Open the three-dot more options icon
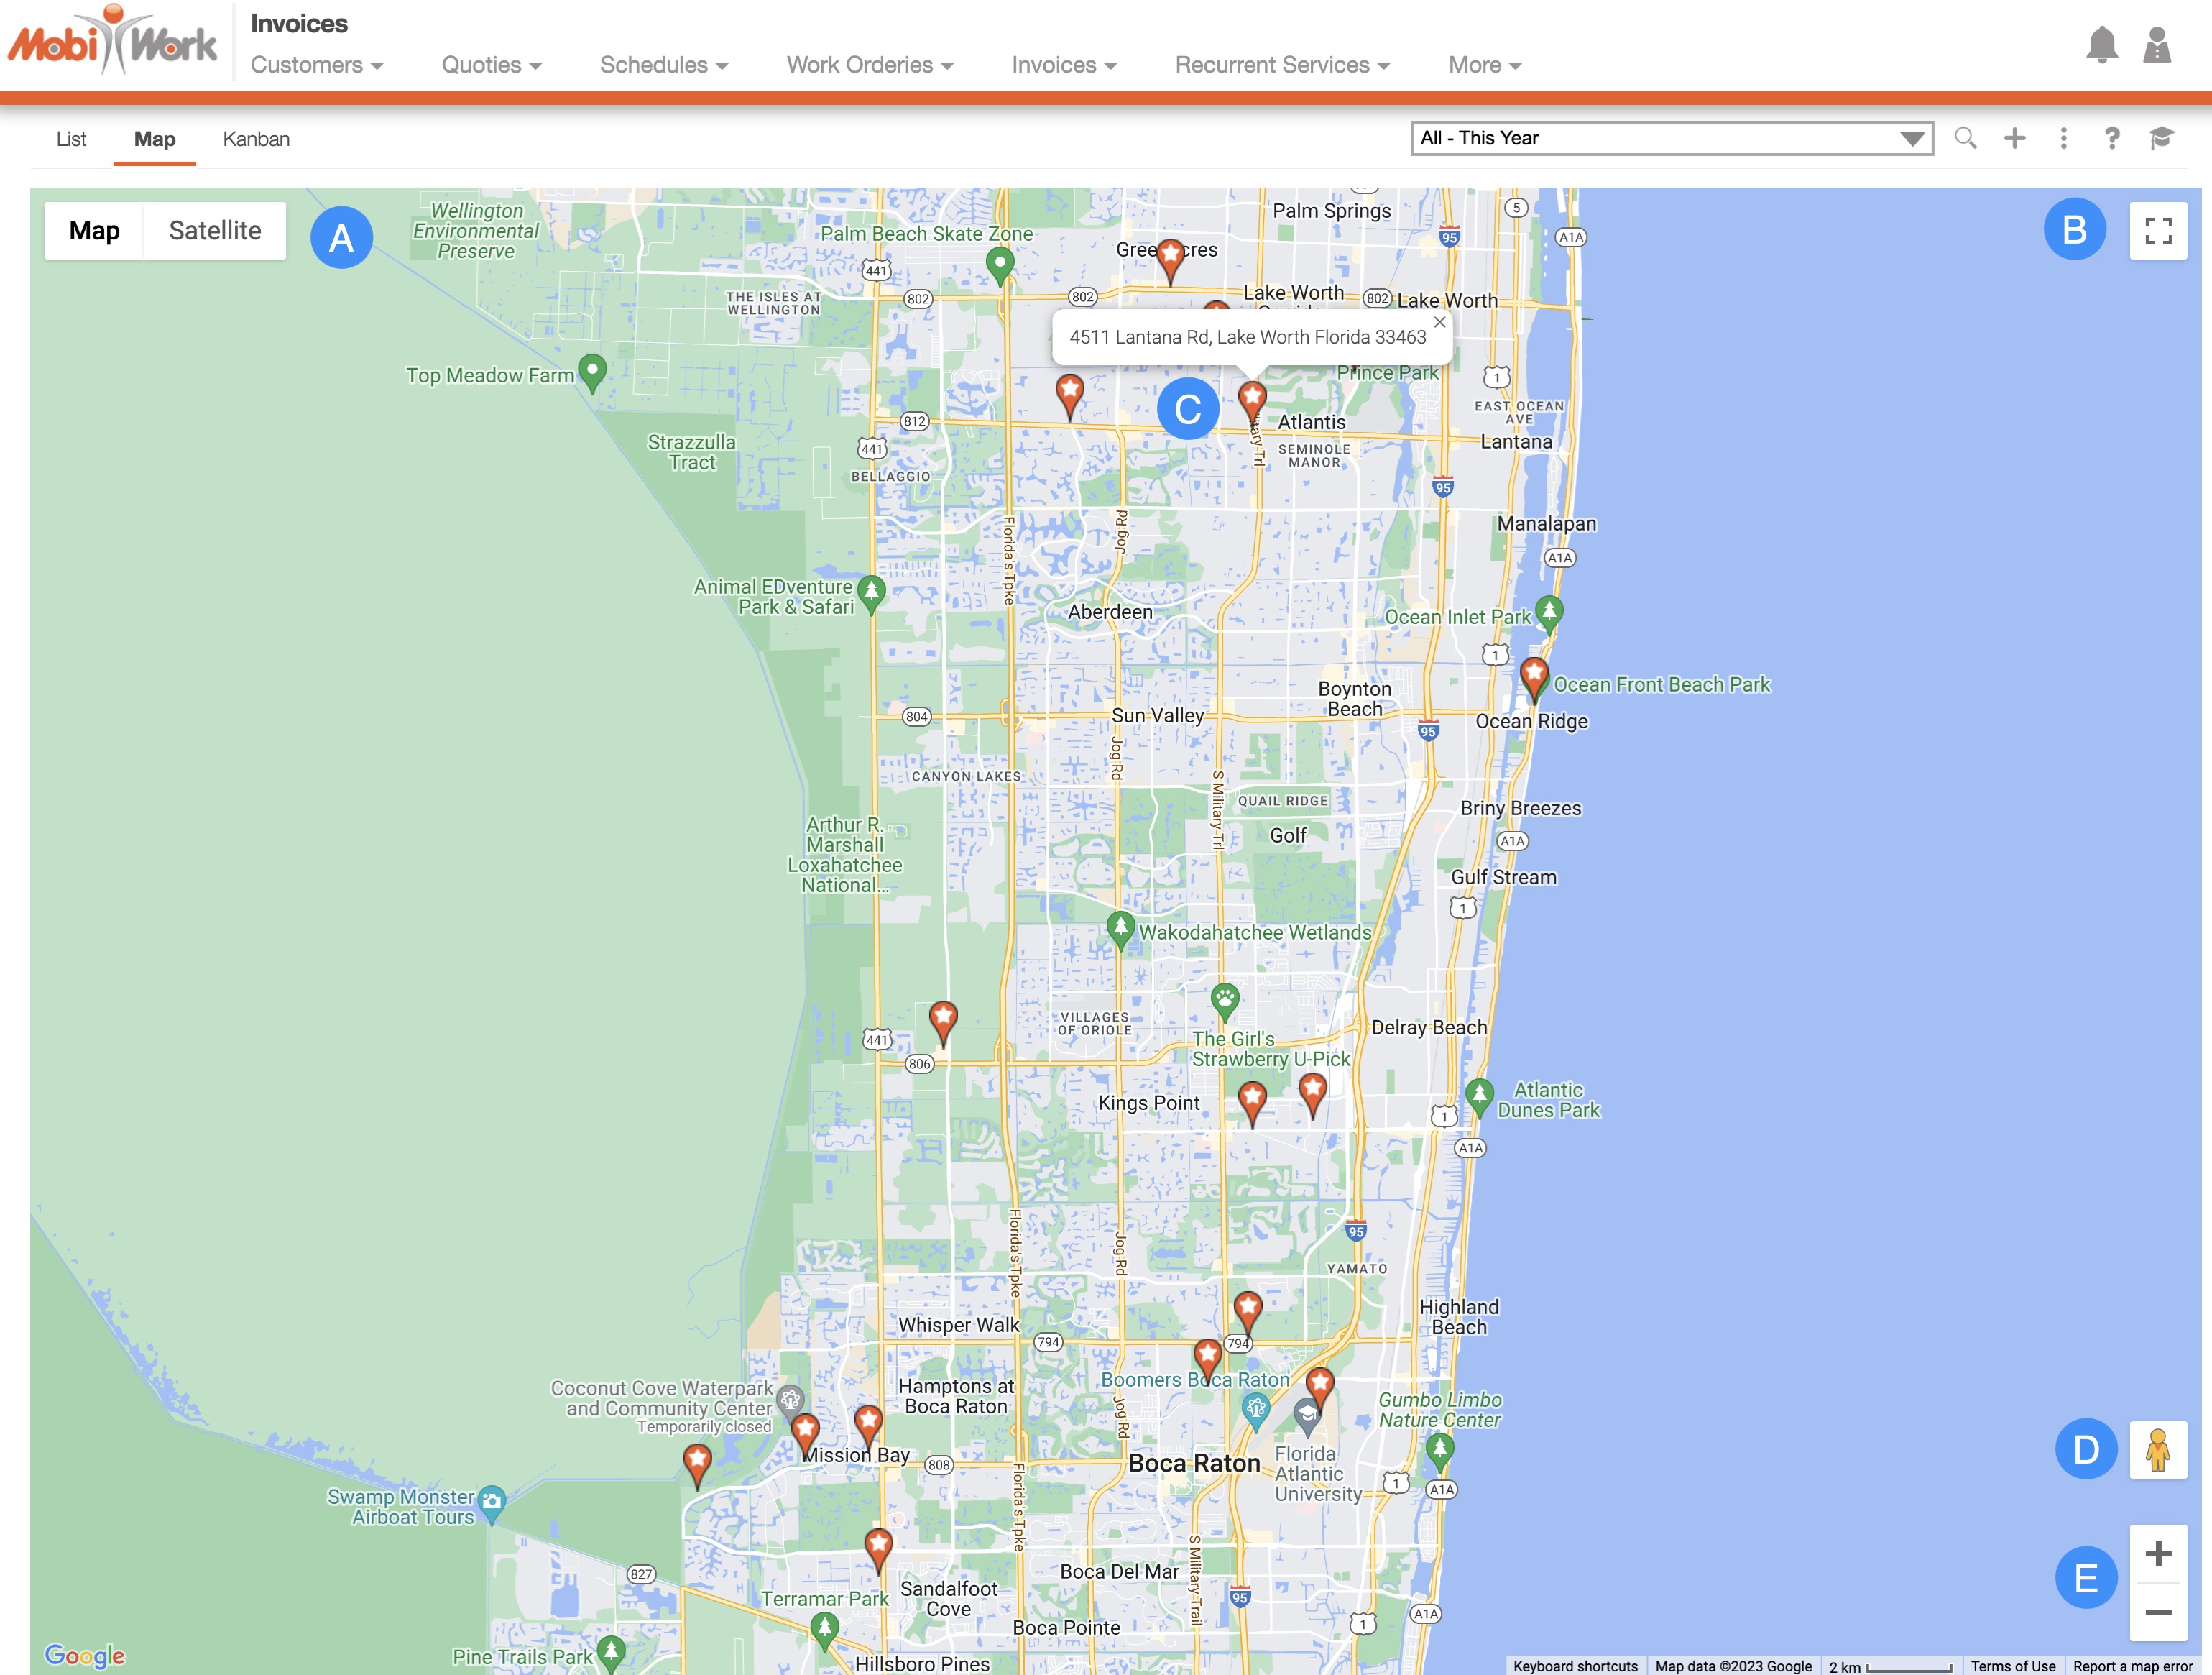 (x=2063, y=138)
